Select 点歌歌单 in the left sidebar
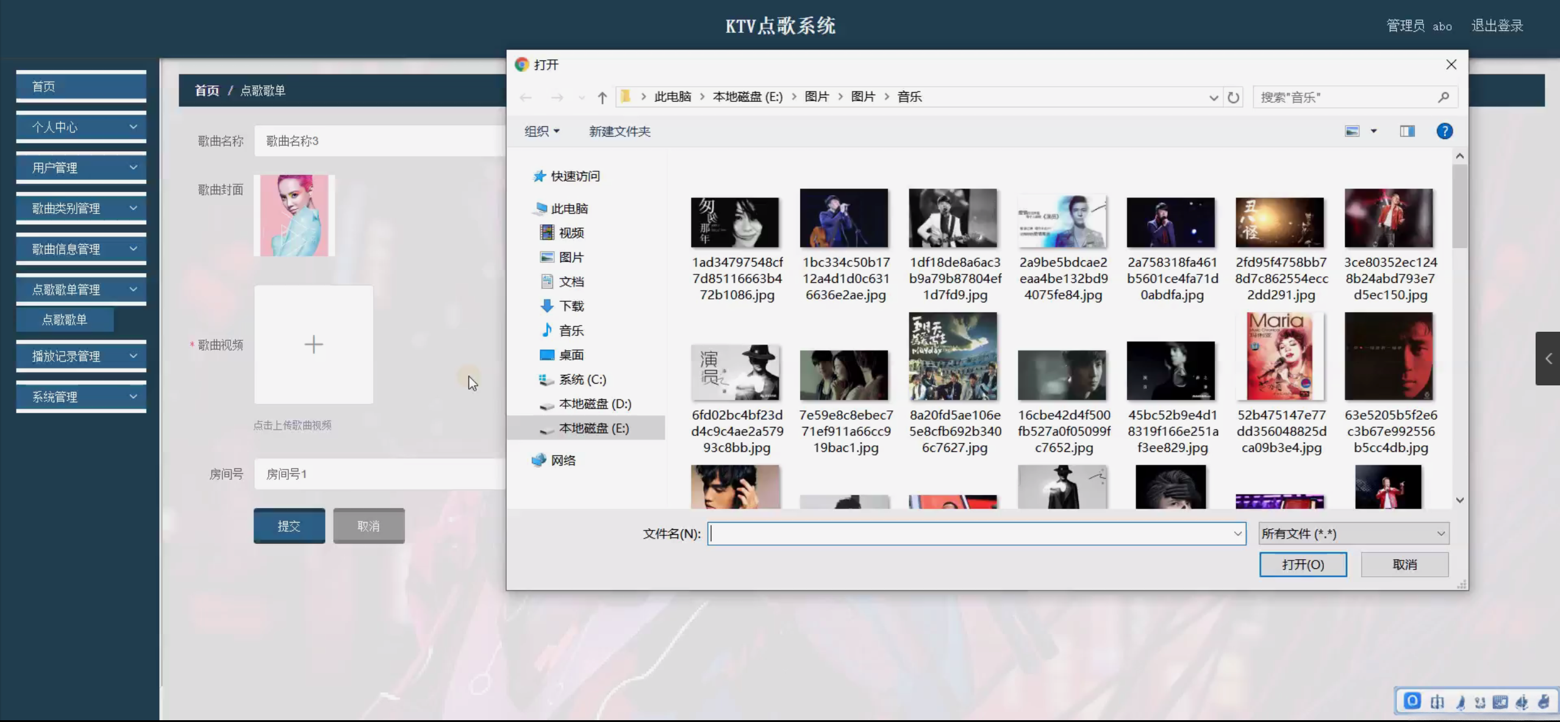 tap(65, 320)
